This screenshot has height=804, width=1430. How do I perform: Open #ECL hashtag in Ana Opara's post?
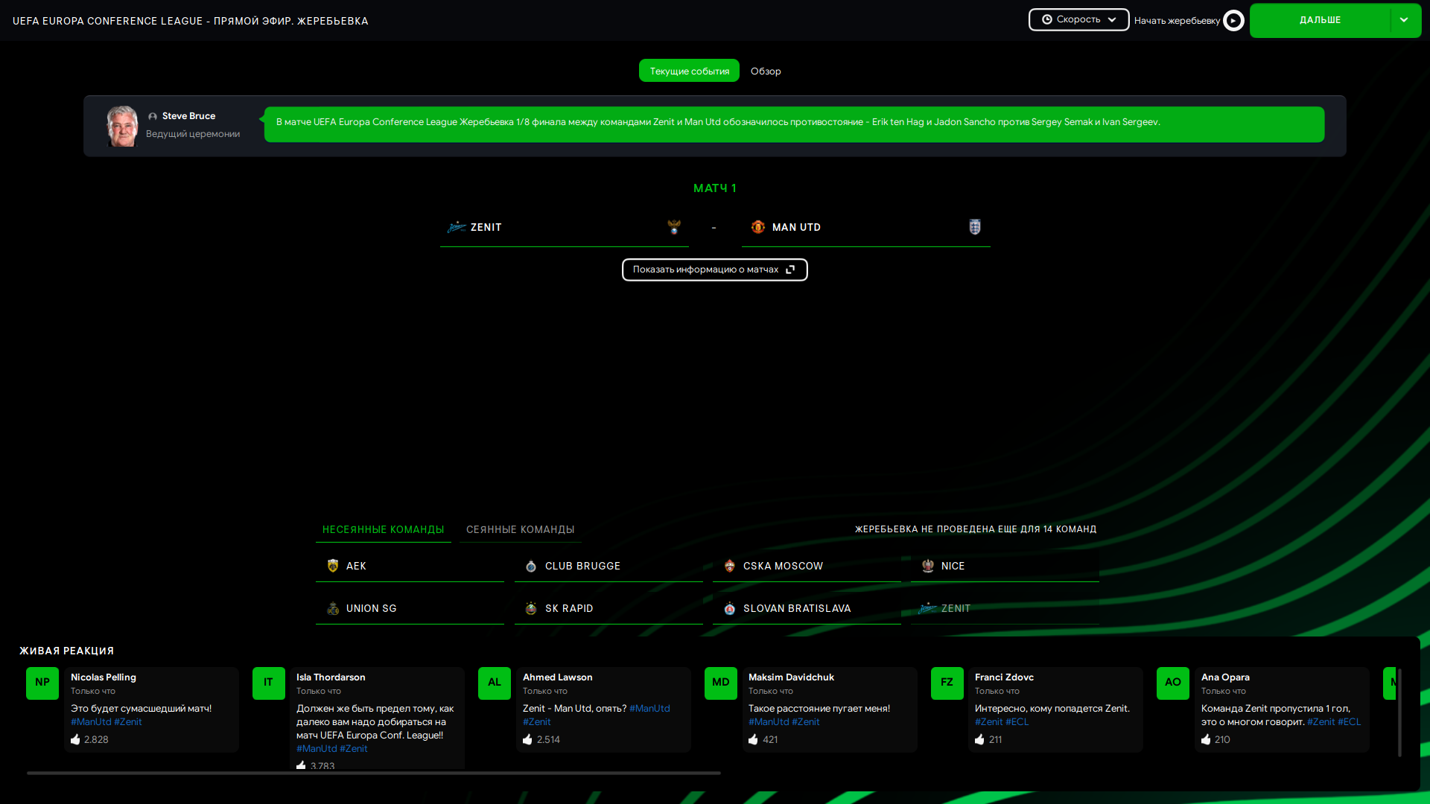click(1350, 722)
